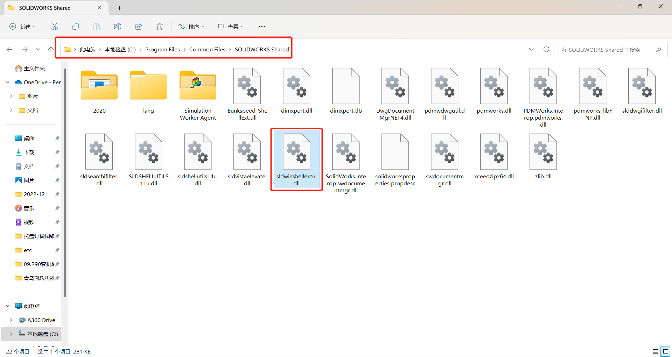The width and height of the screenshot is (672, 357).
Task: Click the Copy icon in toolbar
Action: coord(76,27)
